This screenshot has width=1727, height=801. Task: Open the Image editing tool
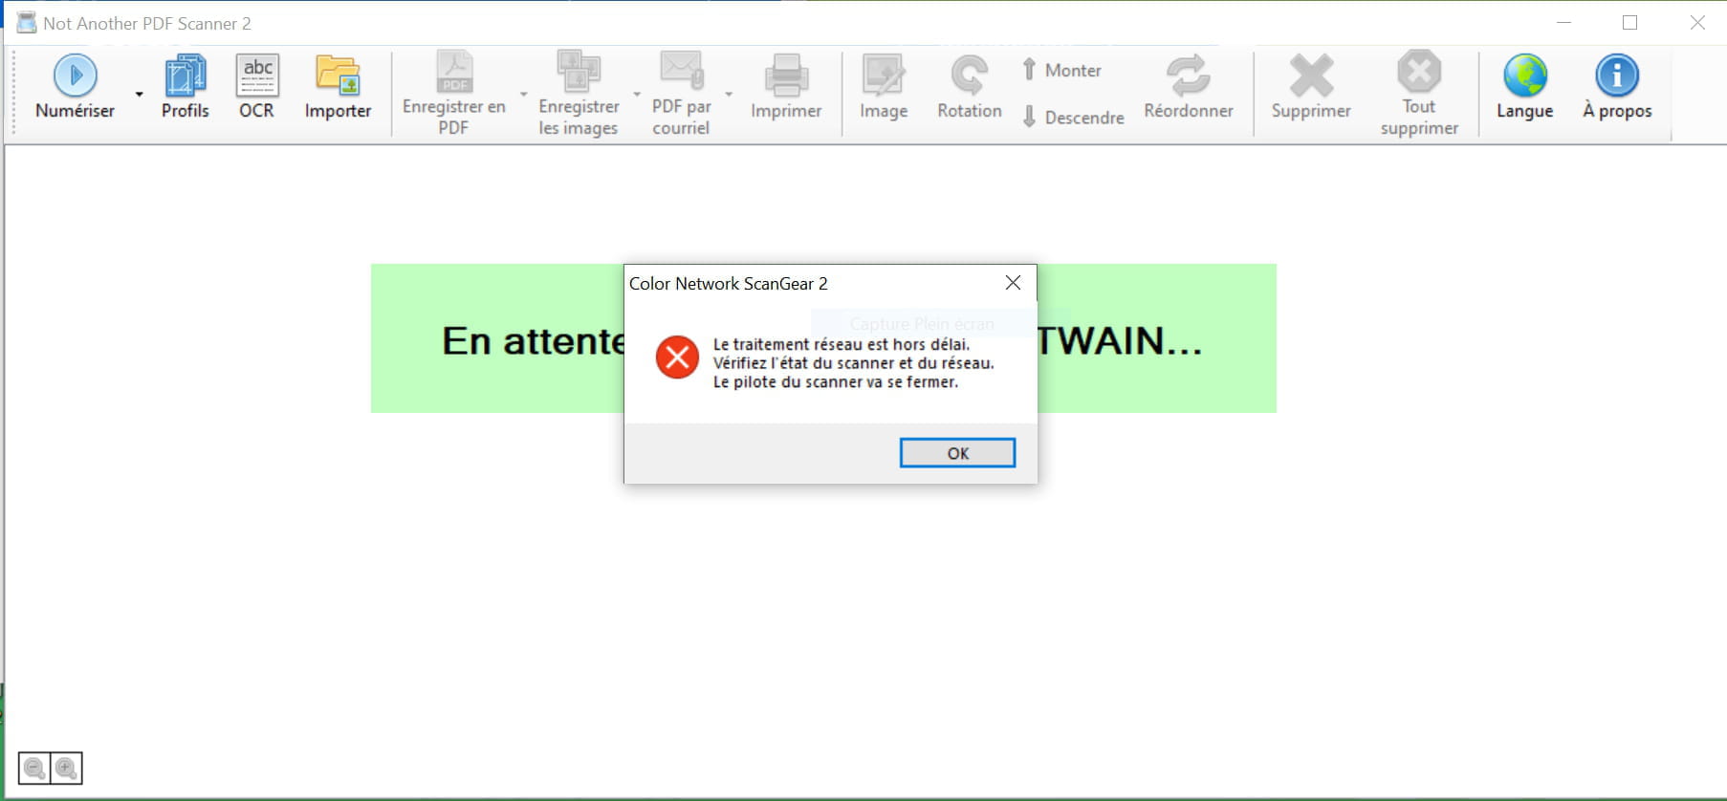[x=884, y=88]
